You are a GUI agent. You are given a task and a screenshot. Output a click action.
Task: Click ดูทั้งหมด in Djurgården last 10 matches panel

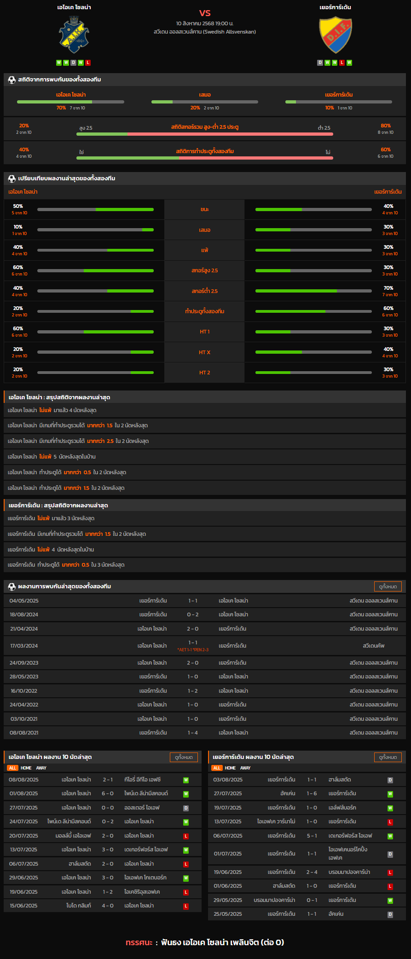pyautogui.click(x=388, y=757)
